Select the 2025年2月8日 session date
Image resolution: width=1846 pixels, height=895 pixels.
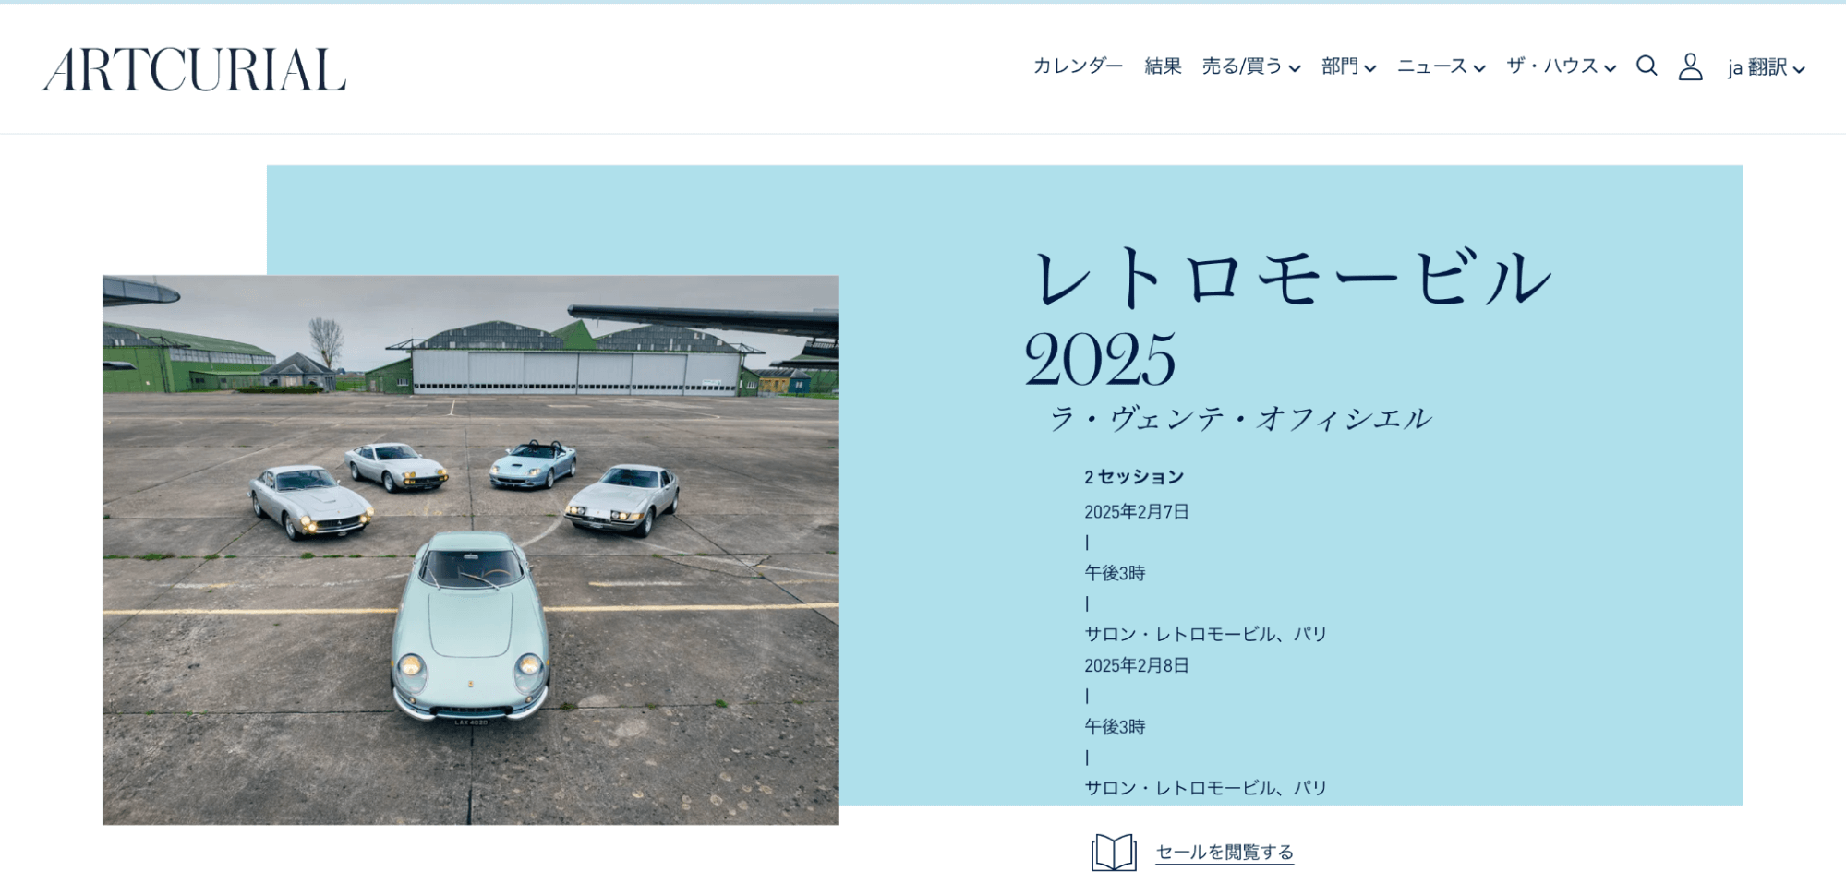[1137, 665]
